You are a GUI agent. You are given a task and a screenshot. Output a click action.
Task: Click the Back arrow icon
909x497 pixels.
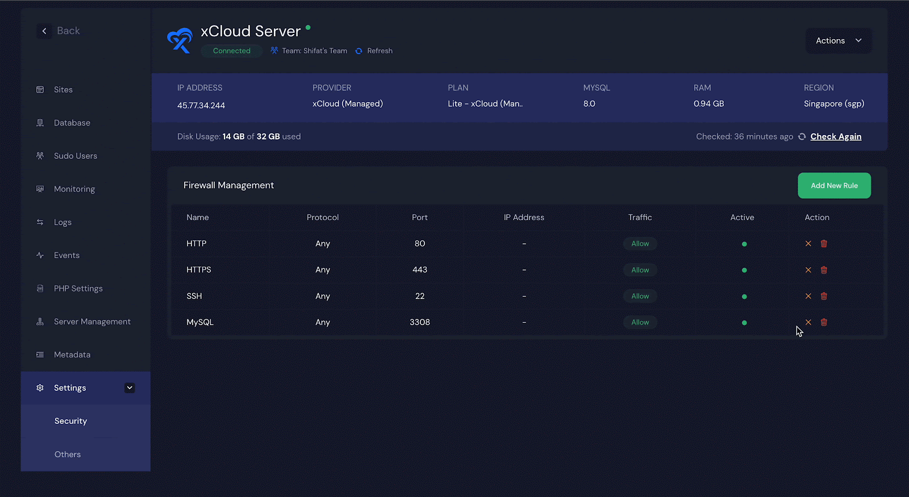click(x=44, y=31)
